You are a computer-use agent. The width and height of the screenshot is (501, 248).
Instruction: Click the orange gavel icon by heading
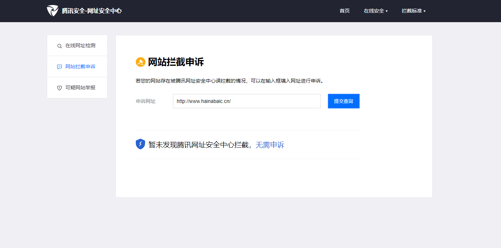[x=140, y=62]
